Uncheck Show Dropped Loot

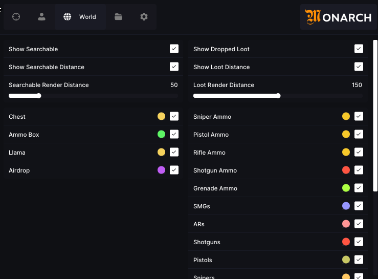click(x=359, y=49)
